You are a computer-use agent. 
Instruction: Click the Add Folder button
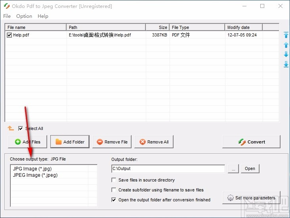70,142
